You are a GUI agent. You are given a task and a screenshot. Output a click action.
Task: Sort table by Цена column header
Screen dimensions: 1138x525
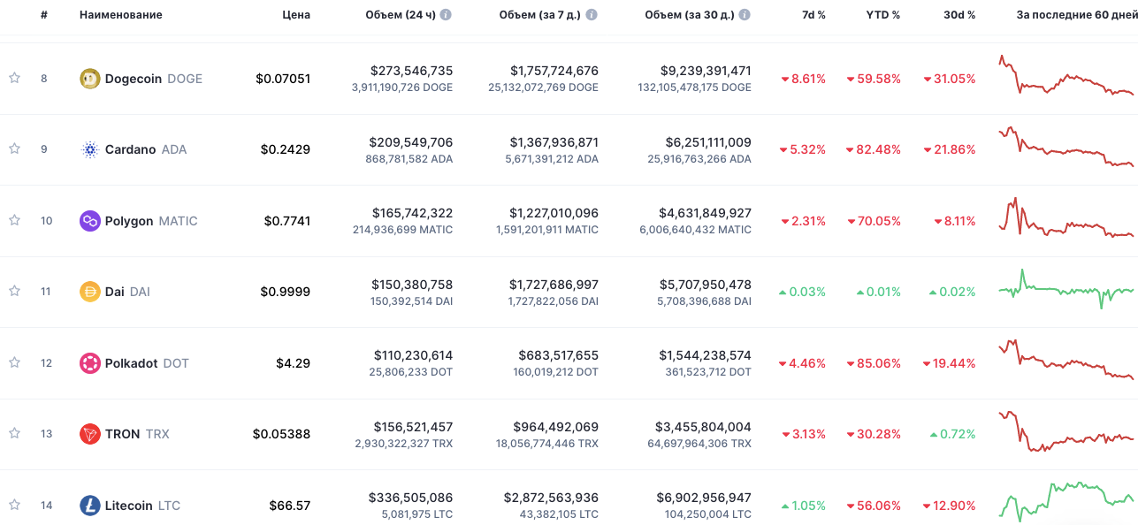coord(295,15)
